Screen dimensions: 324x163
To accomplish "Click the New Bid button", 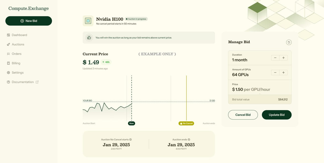I will coord(29,21).
